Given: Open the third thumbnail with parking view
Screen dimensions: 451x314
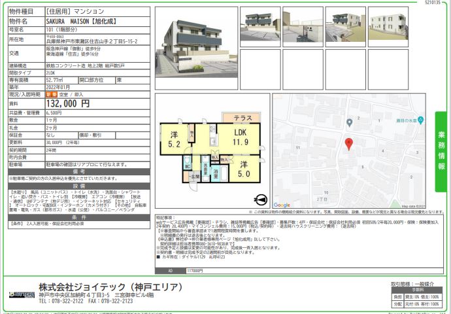Looking at the screenshot, I should pos(346,27).
